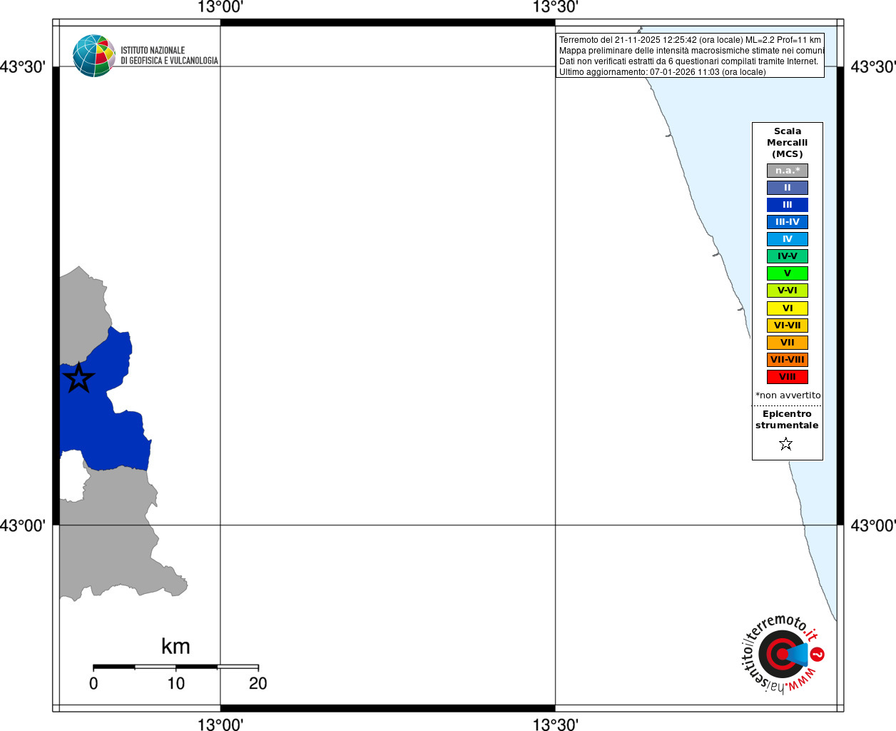This screenshot has height=731, width=896.
Task: Click the 'ISTITUTO NAZIONALE DI GEOFISICA E VULCANOLOGIA' text
Action: pyautogui.click(x=169, y=56)
